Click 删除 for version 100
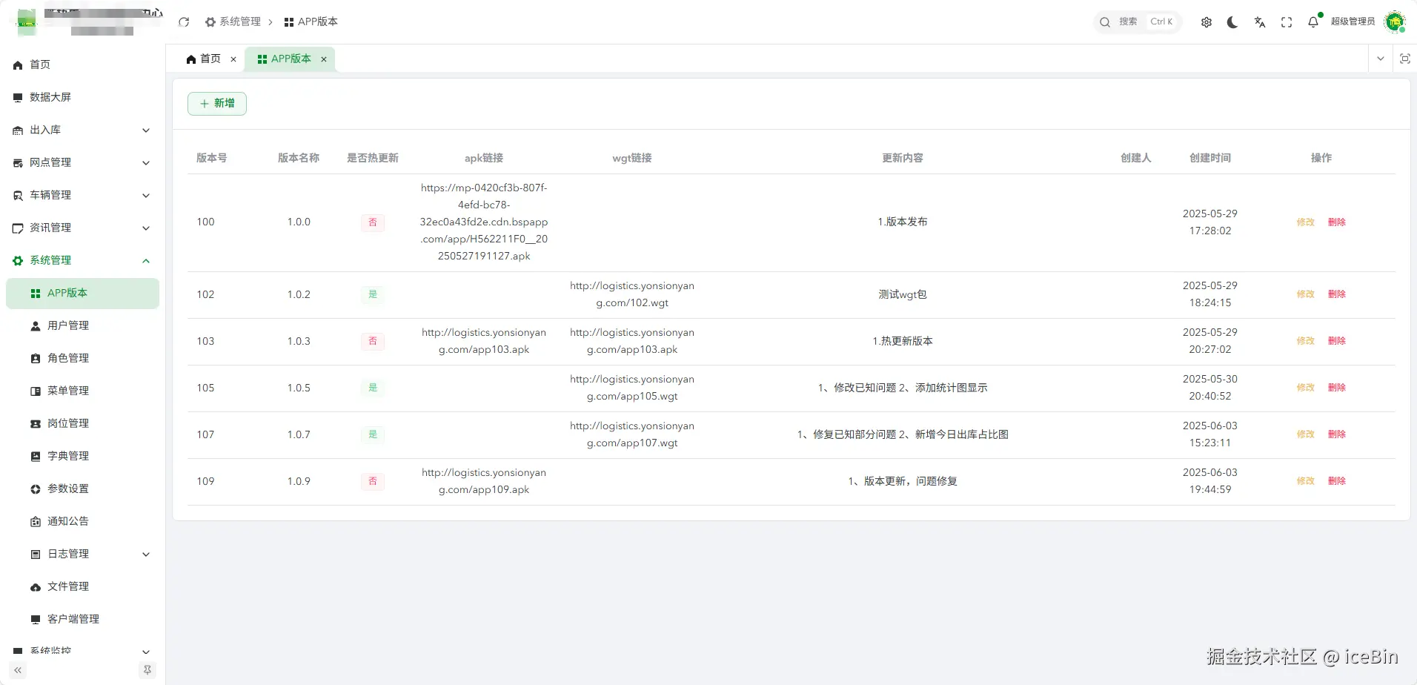Viewport: 1417px width, 685px height. [1337, 222]
